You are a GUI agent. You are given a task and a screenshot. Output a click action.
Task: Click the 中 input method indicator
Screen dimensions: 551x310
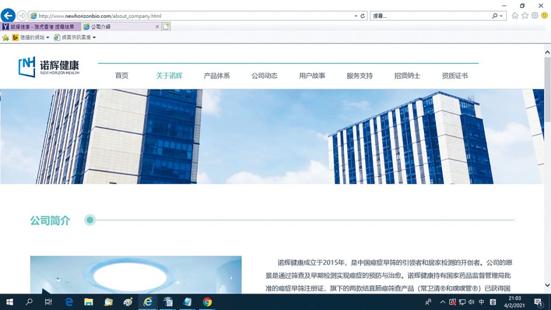(x=481, y=302)
